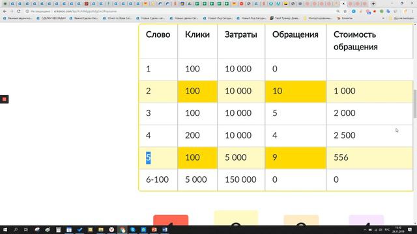Open PowerPoint from the taskbar
The height and width of the screenshot is (234, 417).
[154, 229]
